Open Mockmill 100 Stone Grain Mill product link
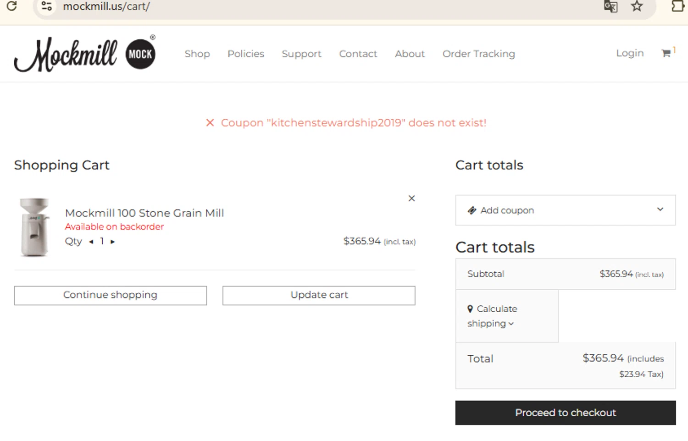The height and width of the screenshot is (441, 688). (x=144, y=213)
